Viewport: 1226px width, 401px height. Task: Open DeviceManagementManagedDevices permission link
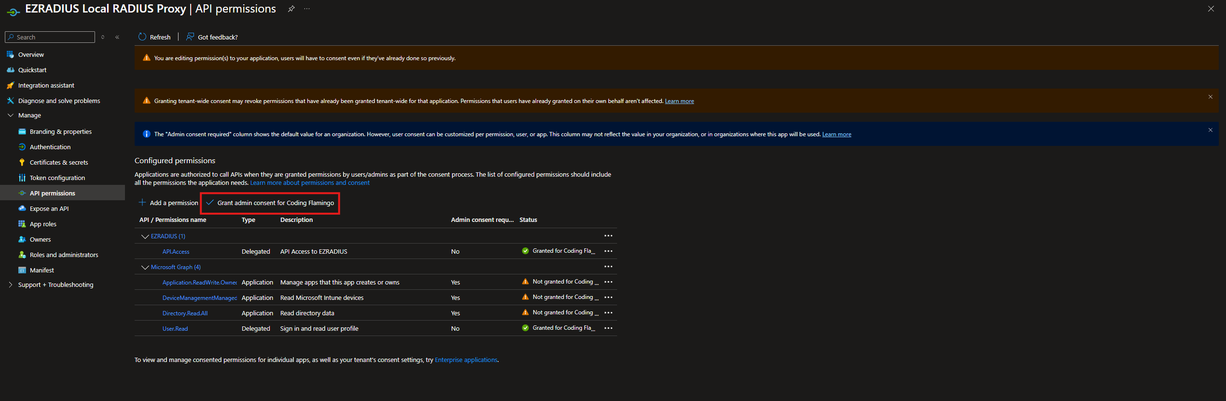pos(200,298)
